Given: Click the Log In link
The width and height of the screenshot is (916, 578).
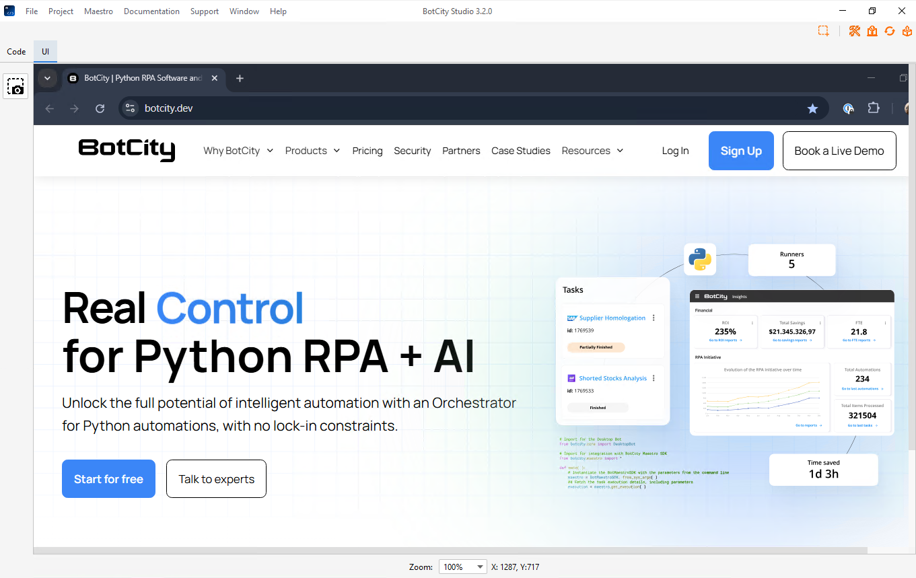Looking at the screenshot, I should coord(675,151).
